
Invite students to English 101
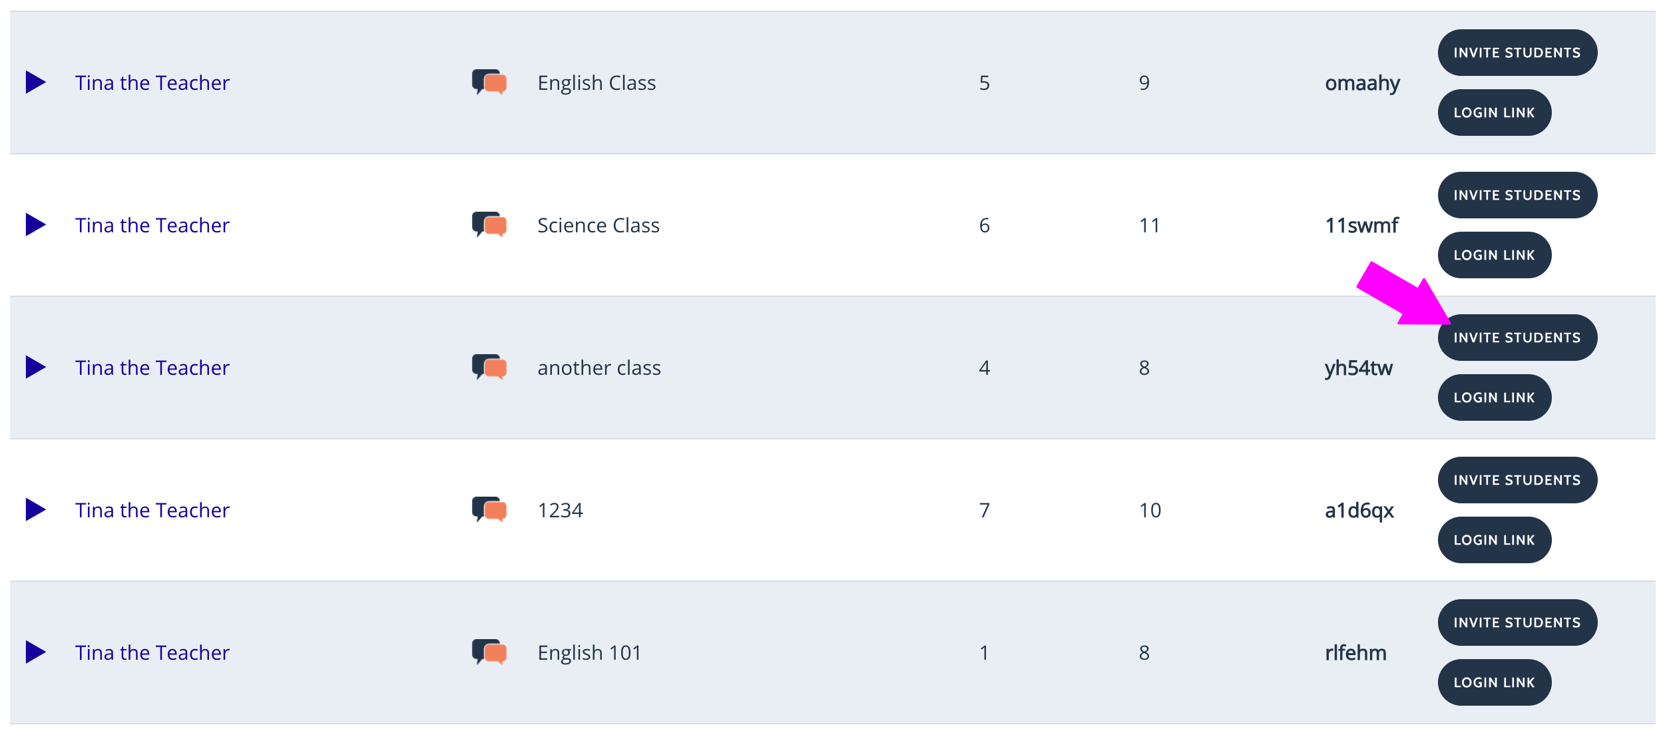pyautogui.click(x=1517, y=622)
